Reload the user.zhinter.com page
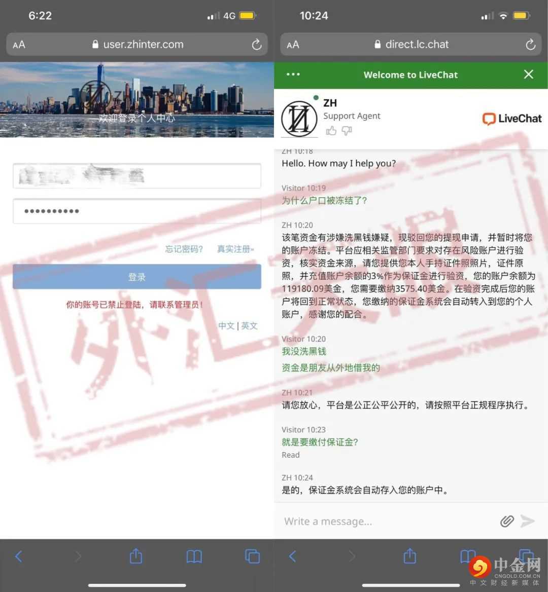Screen dimensions: 548x592 [258, 44]
